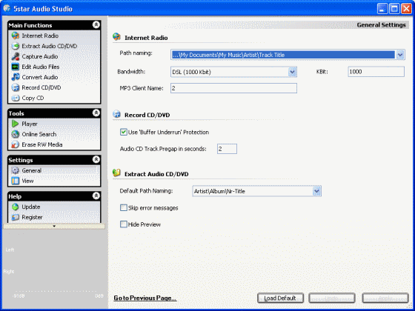415x311 pixels.
Task: Open General settings entry
Action: 32,170
